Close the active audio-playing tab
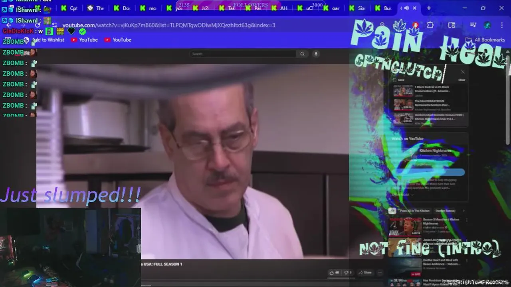The image size is (511, 287). pos(414,8)
